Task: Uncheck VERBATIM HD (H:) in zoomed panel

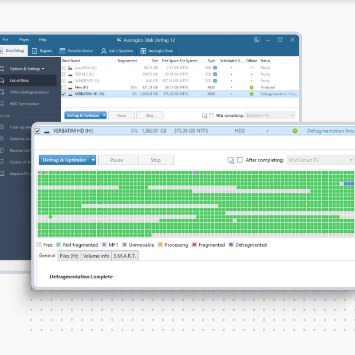Action: coord(38,131)
